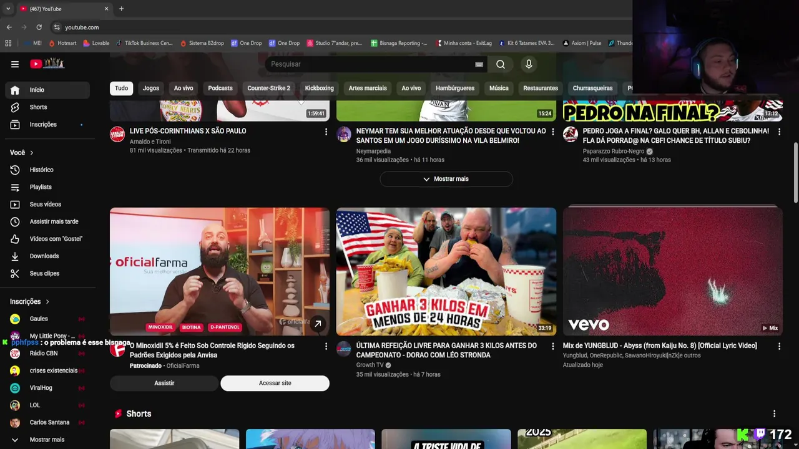
Task: Open Hotmart bookmark
Action: coord(62,43)
